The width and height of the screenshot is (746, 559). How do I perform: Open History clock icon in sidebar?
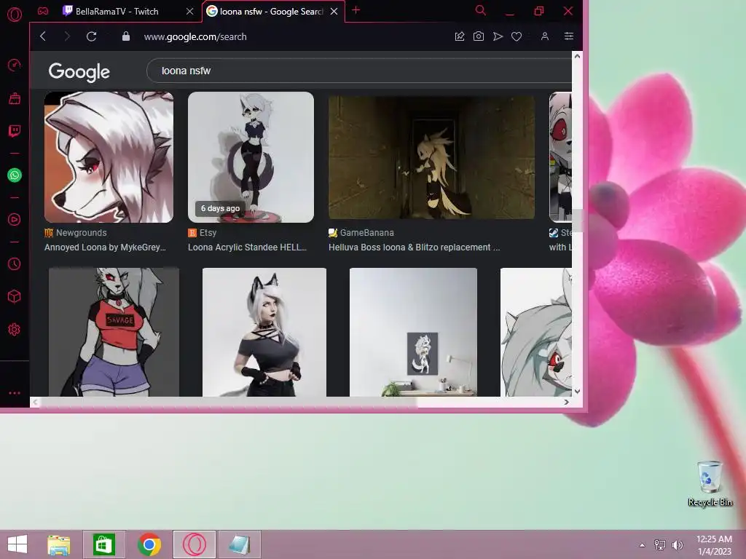point(15,263)
